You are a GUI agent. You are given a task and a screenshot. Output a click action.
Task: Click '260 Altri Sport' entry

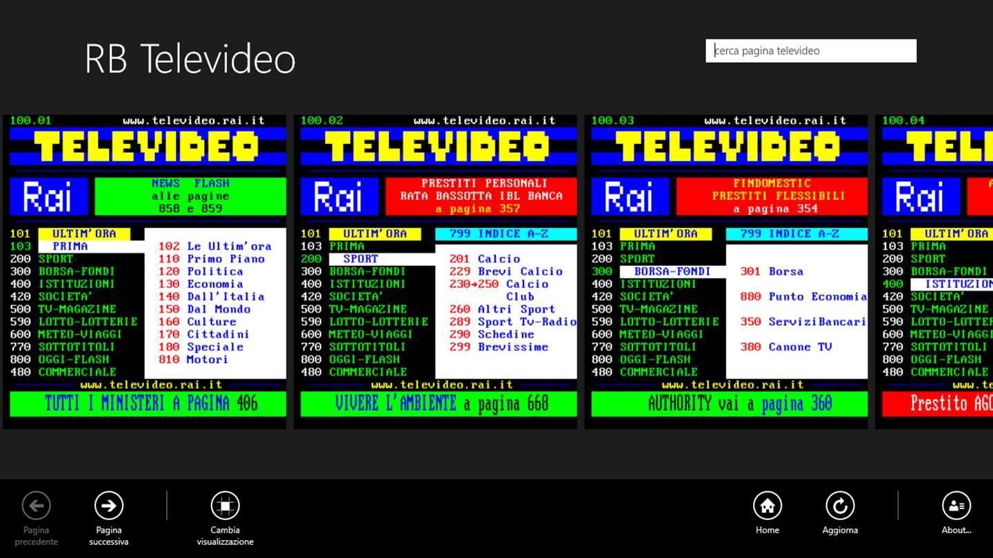pos(503,309)
